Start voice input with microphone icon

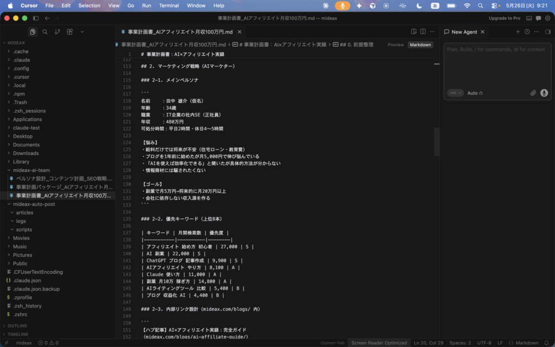click(544, 93)
